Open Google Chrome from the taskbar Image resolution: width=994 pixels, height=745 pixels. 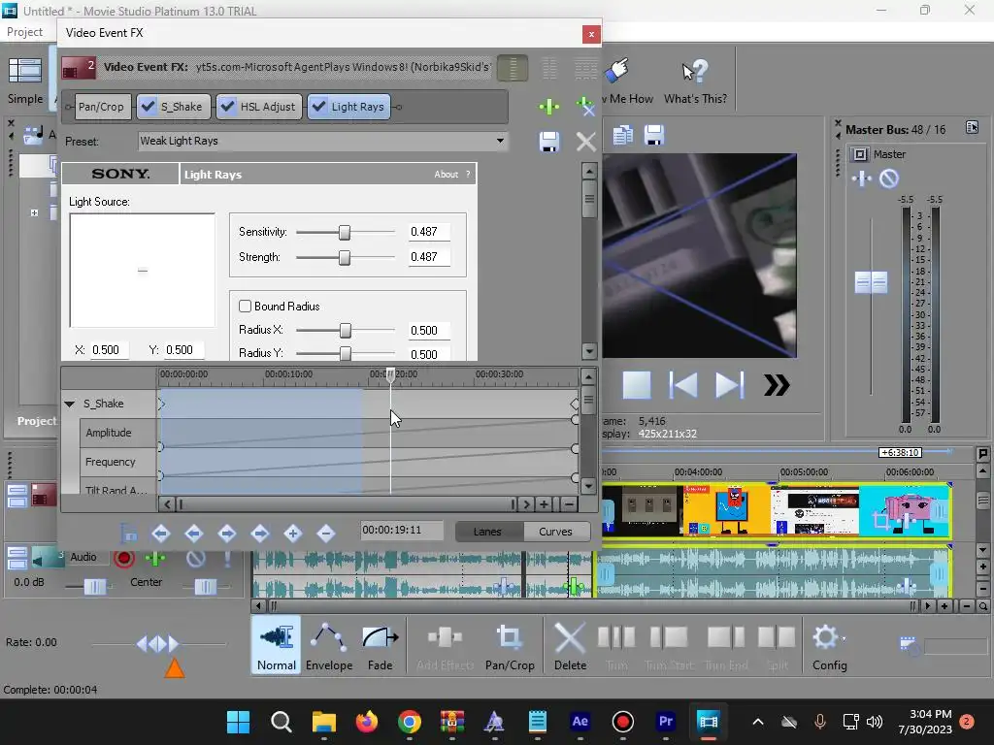tap(410, 721)
